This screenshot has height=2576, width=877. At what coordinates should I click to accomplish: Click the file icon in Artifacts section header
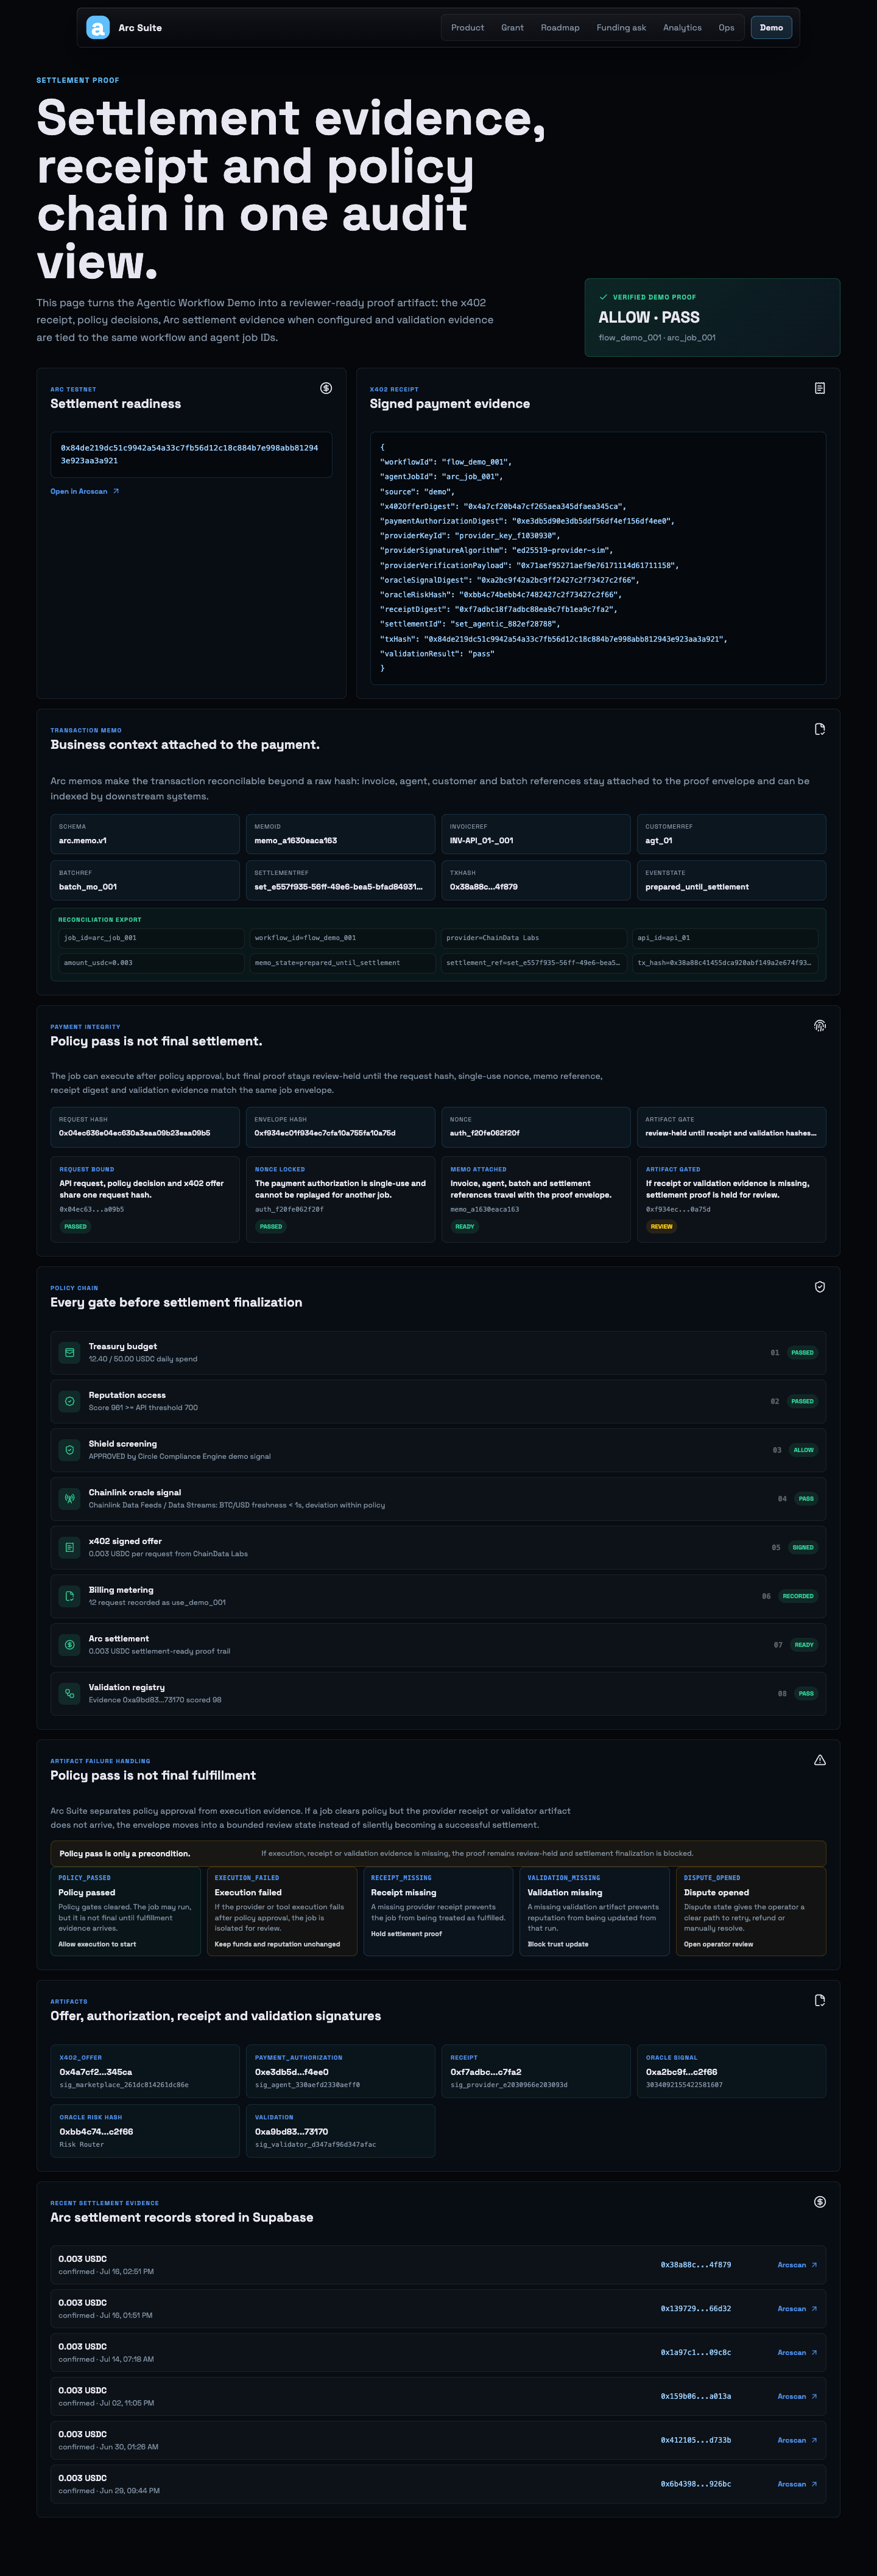(x=820, y=2000)
